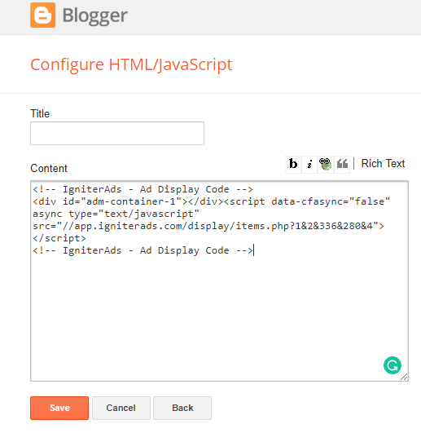Screen dimensions: 421x433
Task: Place the cursor in the first IgniterAds comment line
Action: tap(143, 189)
